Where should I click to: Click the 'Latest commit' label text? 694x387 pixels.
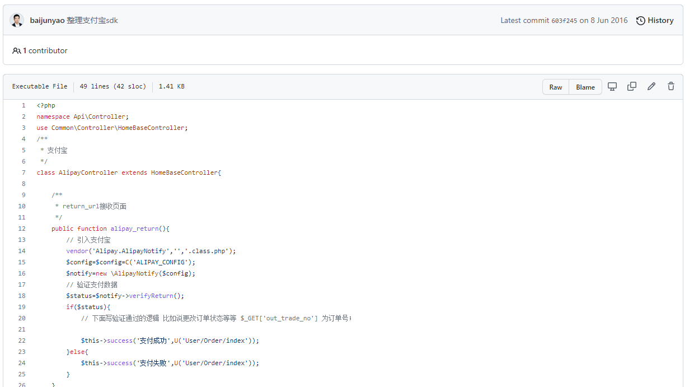point(525,20)
